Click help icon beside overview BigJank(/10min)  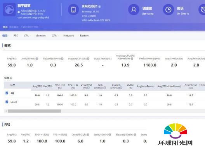[62, 59]
